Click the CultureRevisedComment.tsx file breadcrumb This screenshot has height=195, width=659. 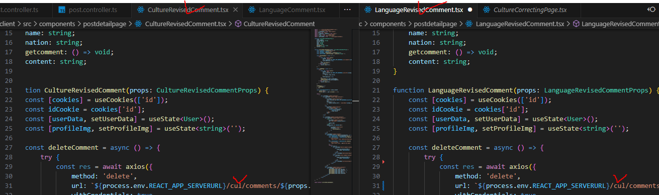tap(185, 24)
